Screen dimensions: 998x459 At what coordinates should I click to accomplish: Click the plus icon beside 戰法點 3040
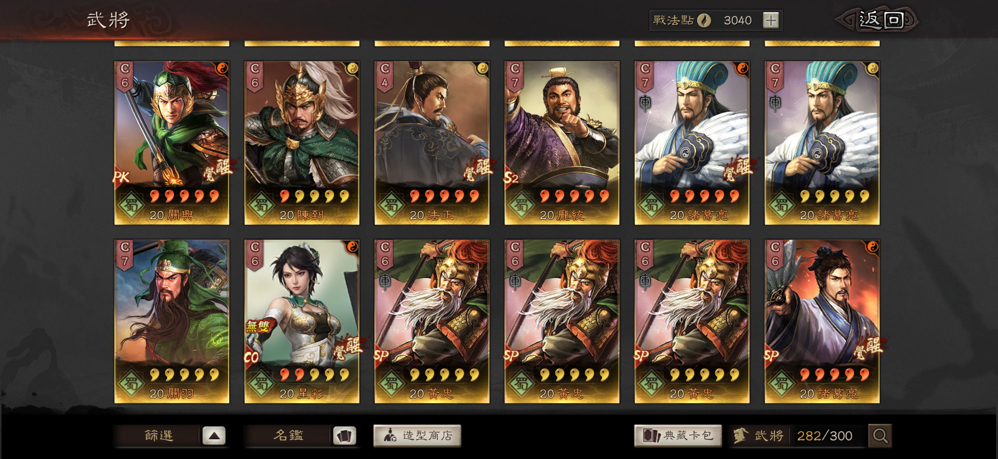(771, 20)
